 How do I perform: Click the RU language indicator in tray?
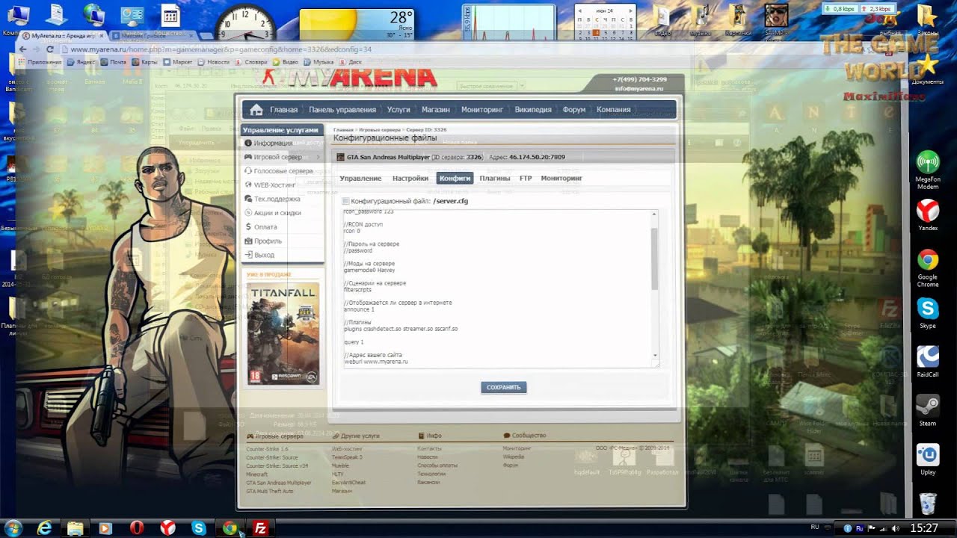815,527
